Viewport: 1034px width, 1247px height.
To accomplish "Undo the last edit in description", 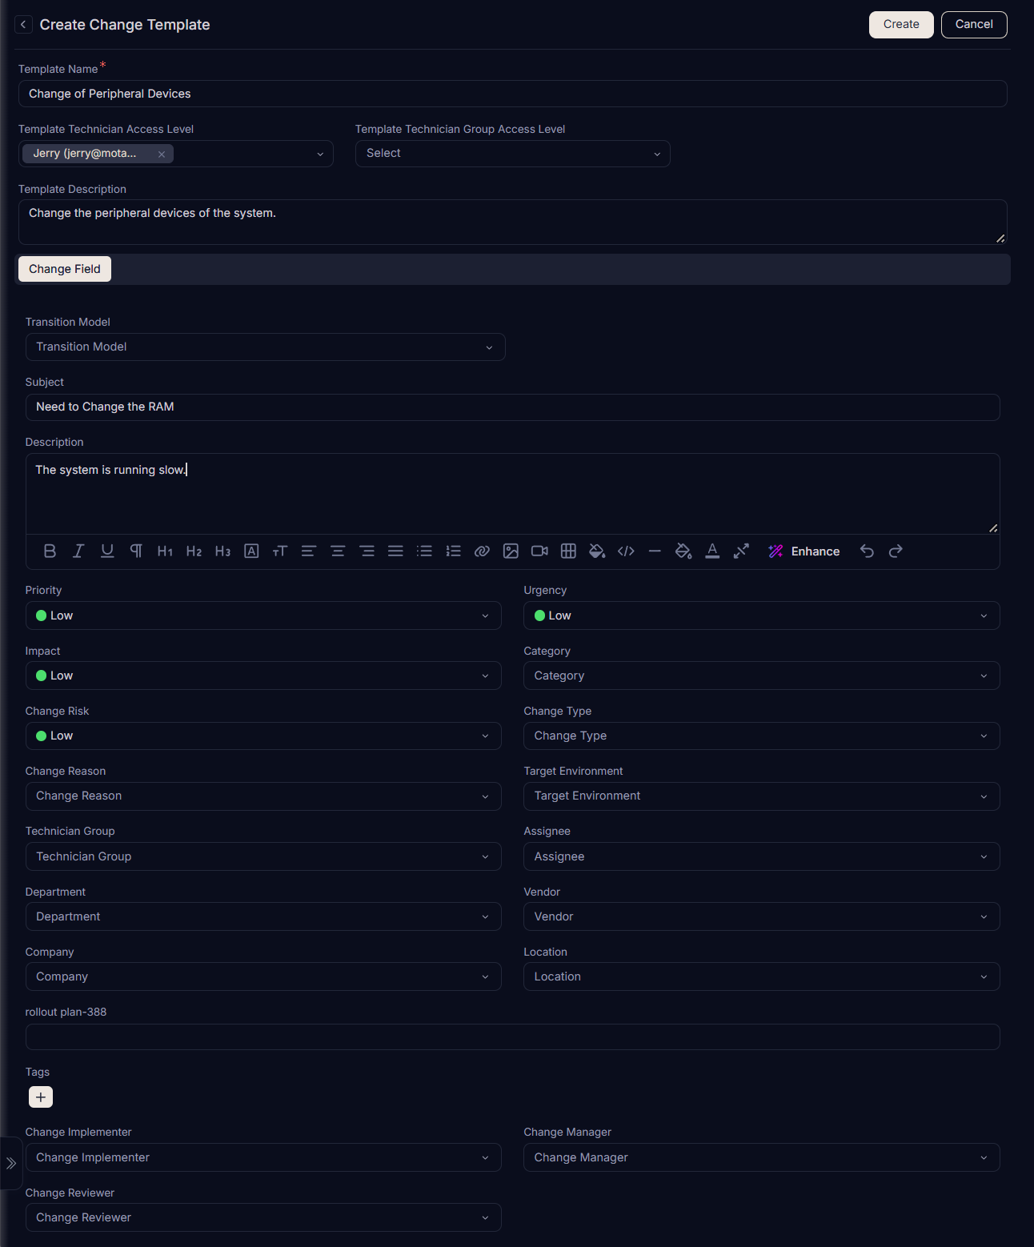I will [x=867, y=551].
